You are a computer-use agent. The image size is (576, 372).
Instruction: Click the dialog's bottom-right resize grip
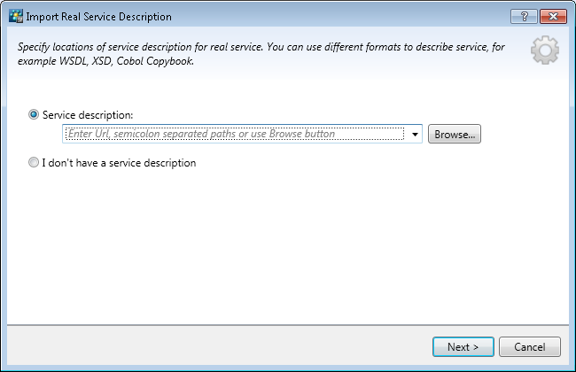click(570, 366)
